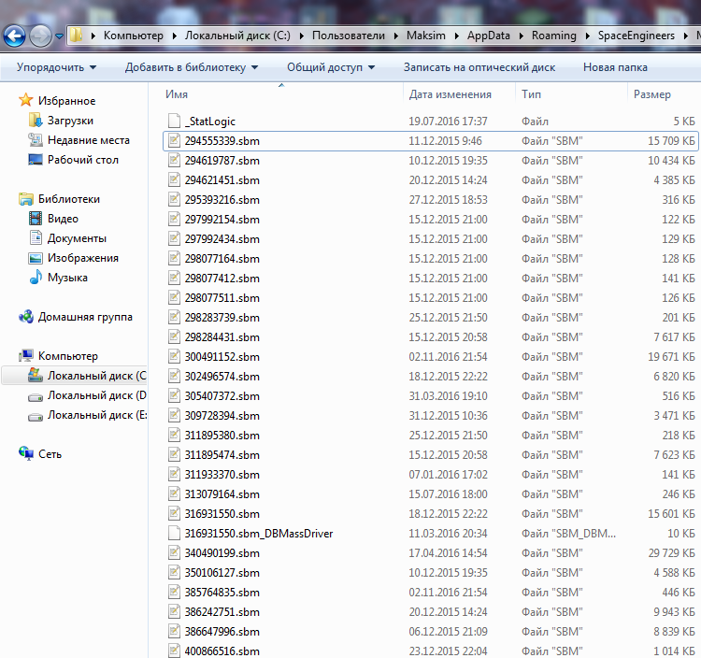Click the Библиотеки icon in sidebar
701x658 pixels.
coord(26,199)
